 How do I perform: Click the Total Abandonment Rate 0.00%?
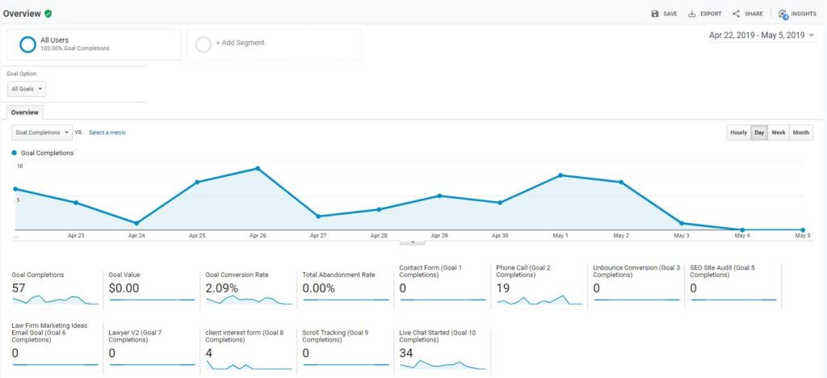(x=318, y=288)
